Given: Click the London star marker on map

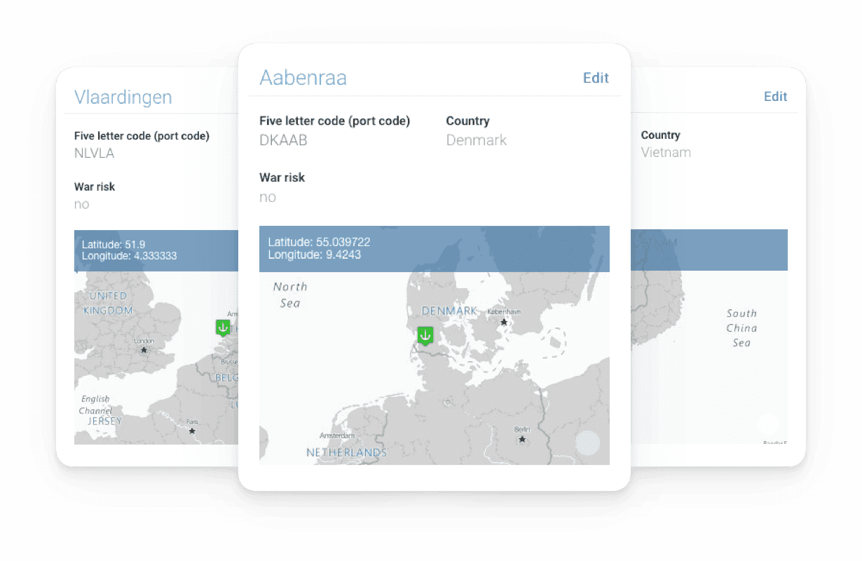Looking at the screenshot, I should (x=144, y=350).
